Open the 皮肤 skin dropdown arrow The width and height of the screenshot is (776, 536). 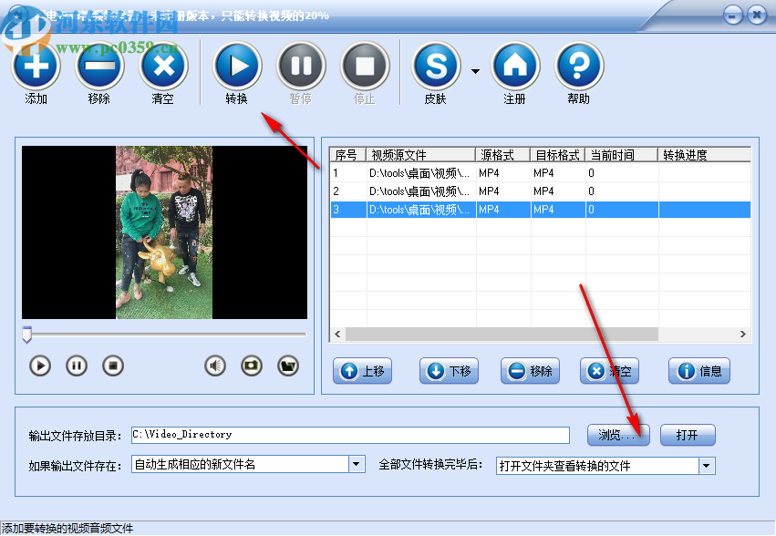click(x=474, y=69)
